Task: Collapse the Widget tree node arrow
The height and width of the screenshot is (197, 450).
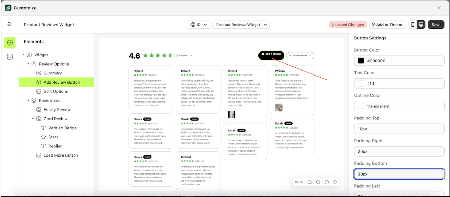Action: click(x=24, y=55)
